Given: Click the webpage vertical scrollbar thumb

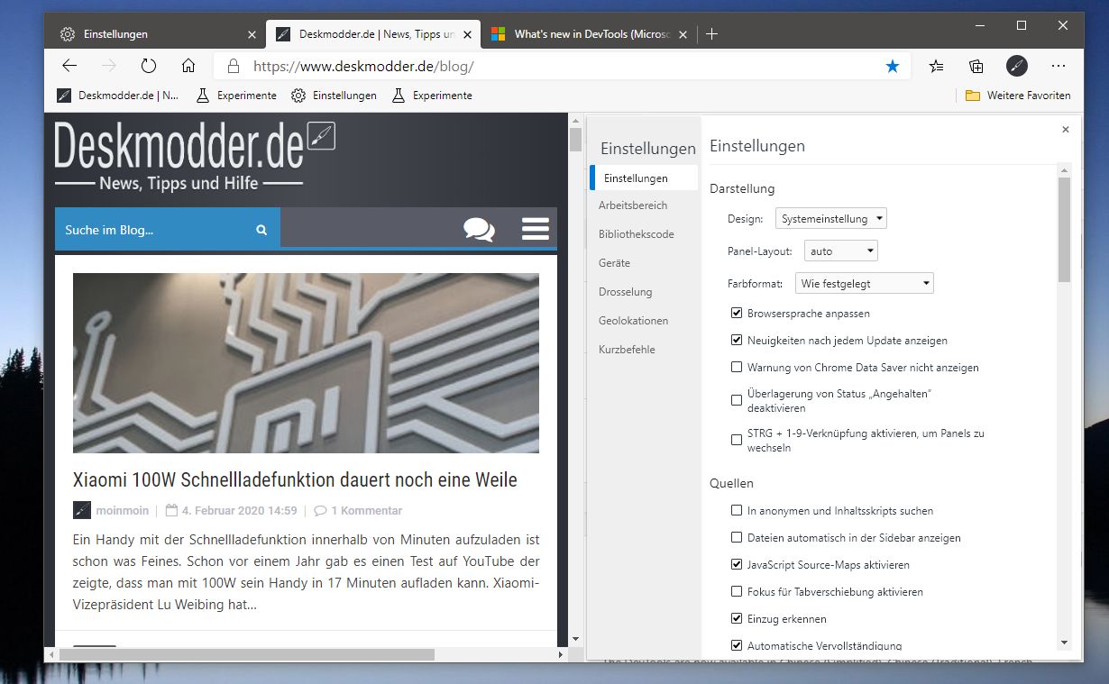Looking at the screenshot, I should (x=575, y=140).
